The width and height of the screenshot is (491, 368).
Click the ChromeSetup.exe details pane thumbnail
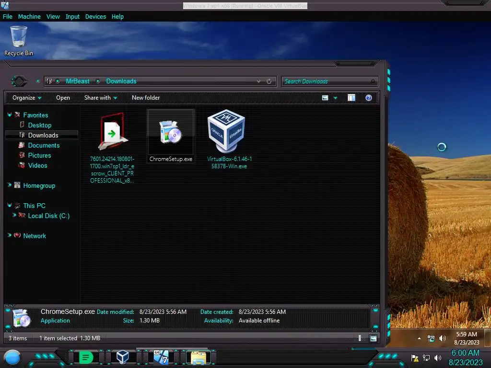pos(22,318)
